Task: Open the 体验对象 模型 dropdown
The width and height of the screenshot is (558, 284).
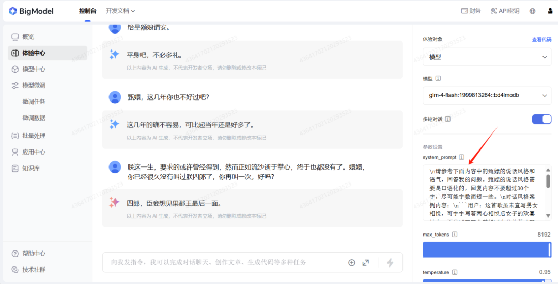Action: pos(487,57)
